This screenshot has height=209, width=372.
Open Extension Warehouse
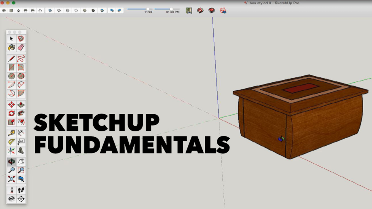pyautogui.click(x=212, y=11)
